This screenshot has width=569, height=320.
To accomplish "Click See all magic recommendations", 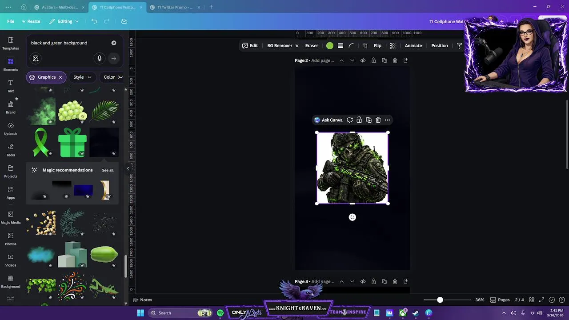I will tap(108, 170).
